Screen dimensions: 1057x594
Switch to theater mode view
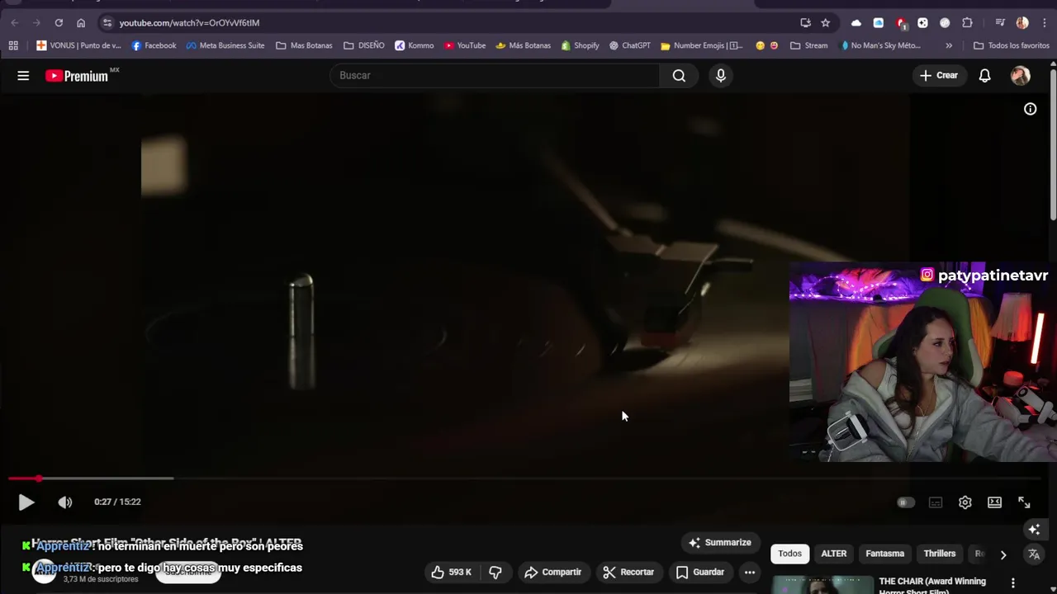coord(994,502)
